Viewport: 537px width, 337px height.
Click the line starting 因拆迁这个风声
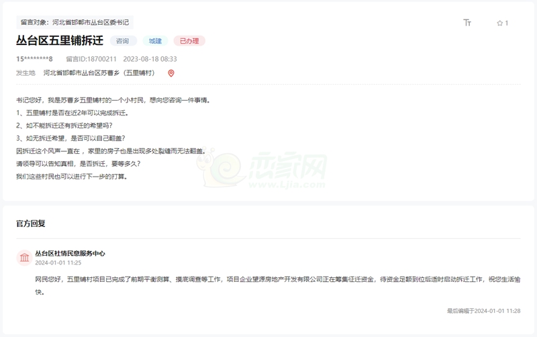[x=111, y=150]
